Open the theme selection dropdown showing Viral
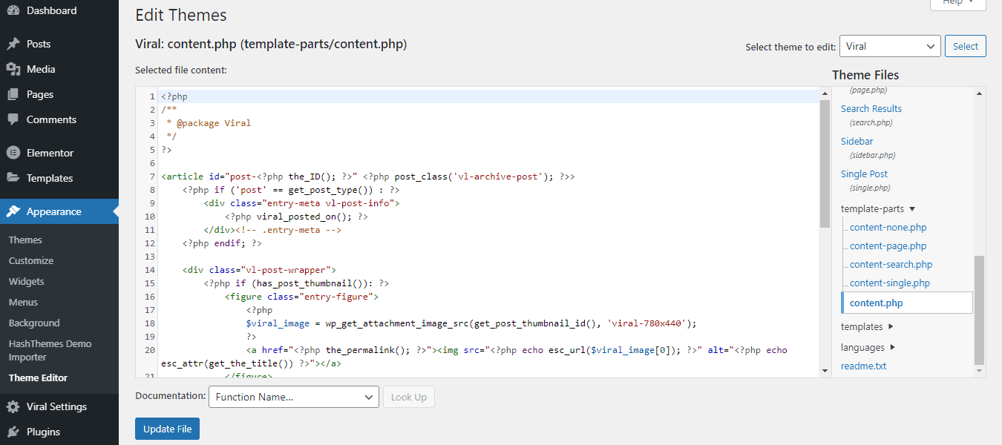The height and width of the screenshot is (445, 1002). [x=890, y=46]
